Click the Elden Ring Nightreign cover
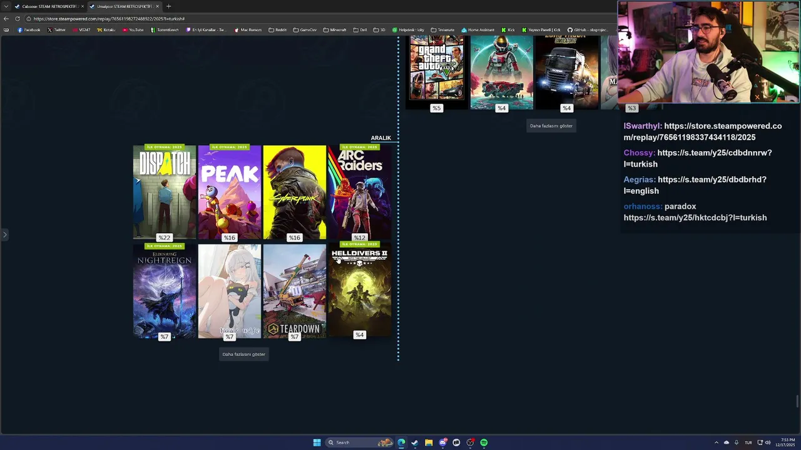Image resolution: width=801 pixels, height=450 pixels. pyautogui.click(x=165, y=291)
